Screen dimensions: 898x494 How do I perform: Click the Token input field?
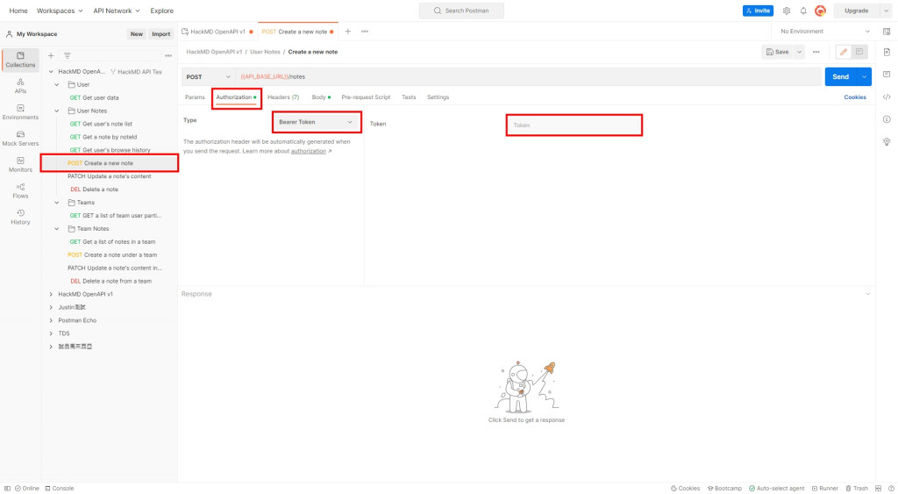(x=574, y=125)
